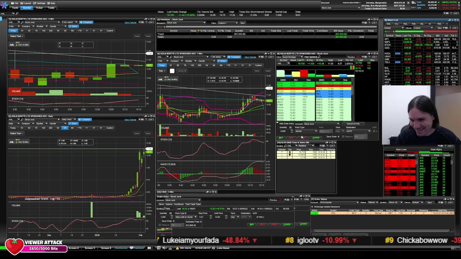461x259 pixels.
Task: Switch to the Trade tab
Action: (51, 8)
